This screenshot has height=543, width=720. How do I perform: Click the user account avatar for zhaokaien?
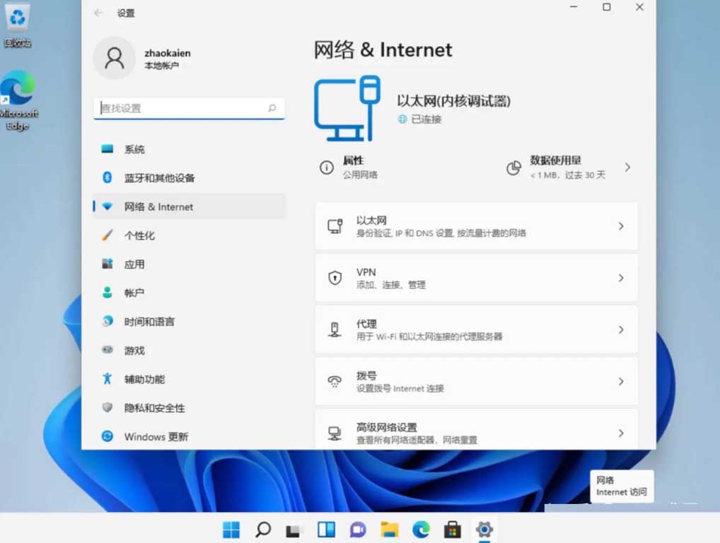[114, 59]
